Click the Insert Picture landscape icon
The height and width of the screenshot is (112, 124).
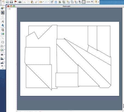[x=3, y=34]
